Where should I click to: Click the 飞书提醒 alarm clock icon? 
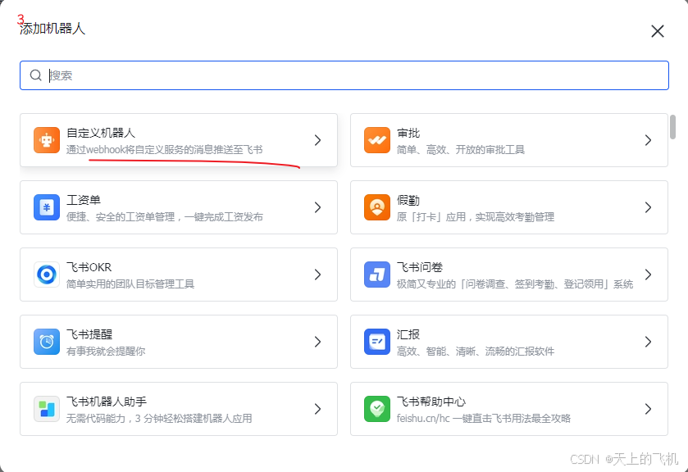[x=47, y=342]
